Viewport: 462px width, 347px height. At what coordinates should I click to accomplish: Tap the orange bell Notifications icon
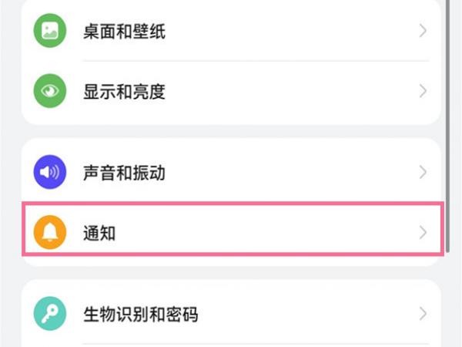50,233
